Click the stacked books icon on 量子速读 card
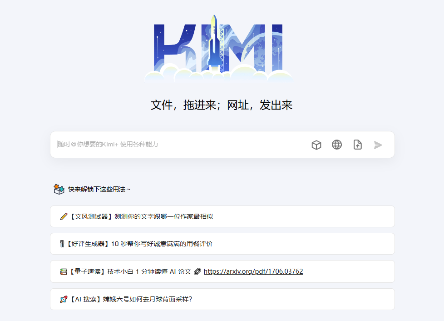The height and width of the screenshot is (321, 444). pos(64,272)
